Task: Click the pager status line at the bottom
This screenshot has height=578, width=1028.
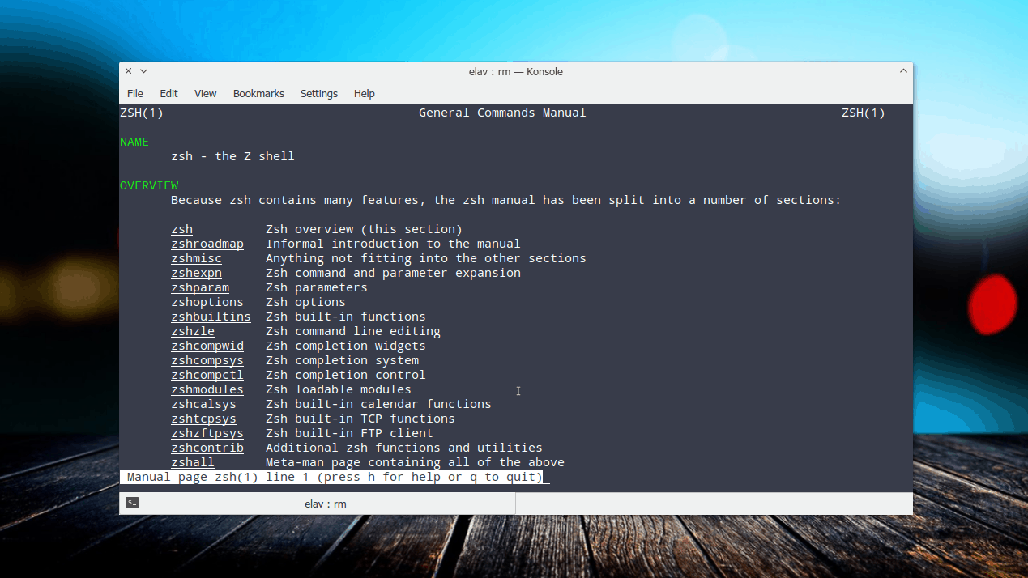Action: (332, 477)
